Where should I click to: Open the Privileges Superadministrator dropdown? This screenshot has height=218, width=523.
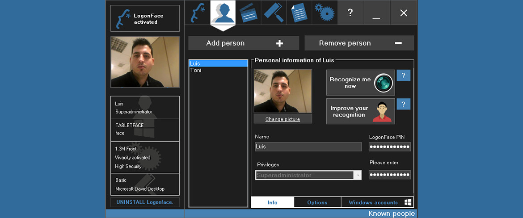308,175
